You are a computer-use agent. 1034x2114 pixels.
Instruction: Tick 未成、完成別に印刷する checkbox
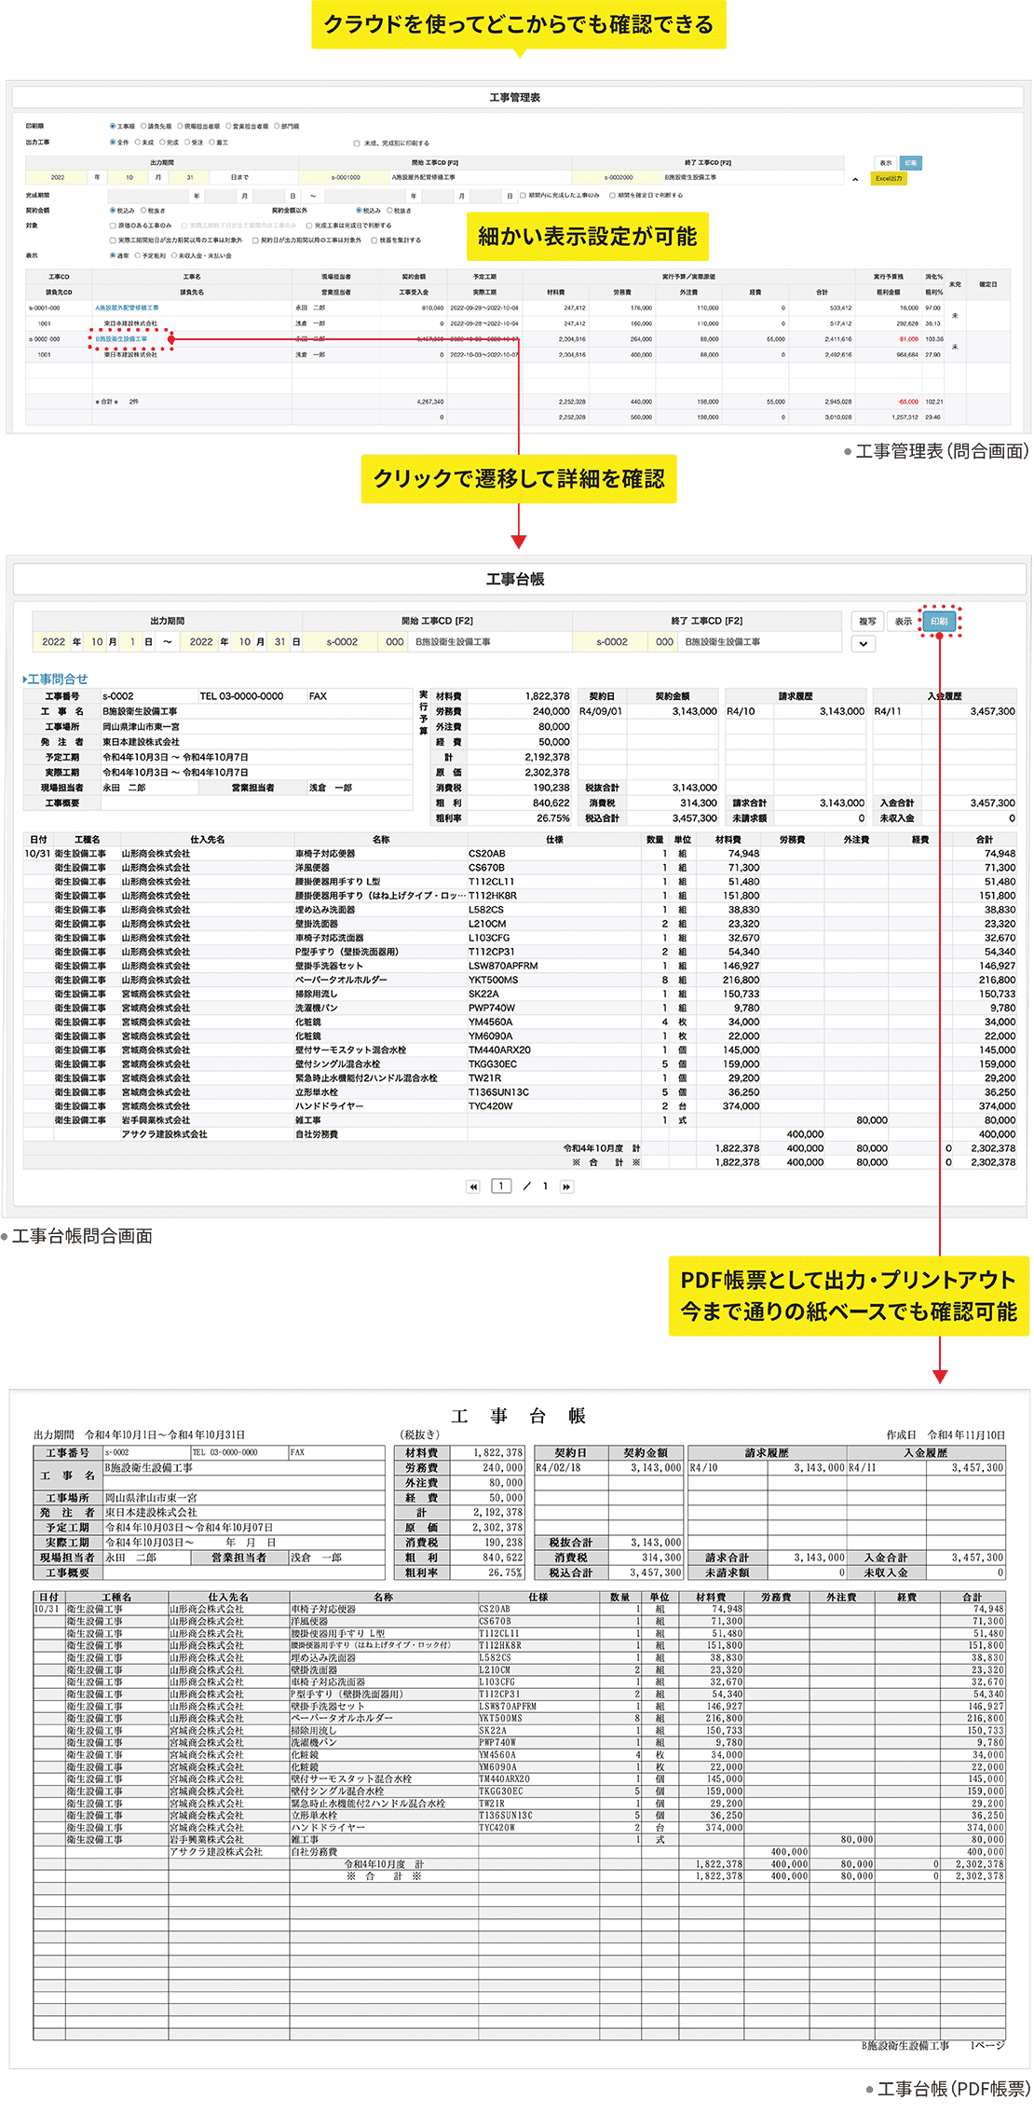point(357,144)
